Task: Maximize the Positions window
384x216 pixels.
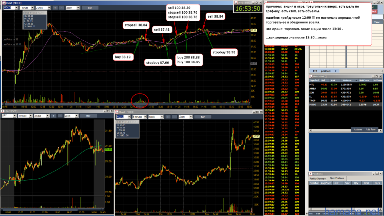Action: pyautogui.click(x=377, y=174)
